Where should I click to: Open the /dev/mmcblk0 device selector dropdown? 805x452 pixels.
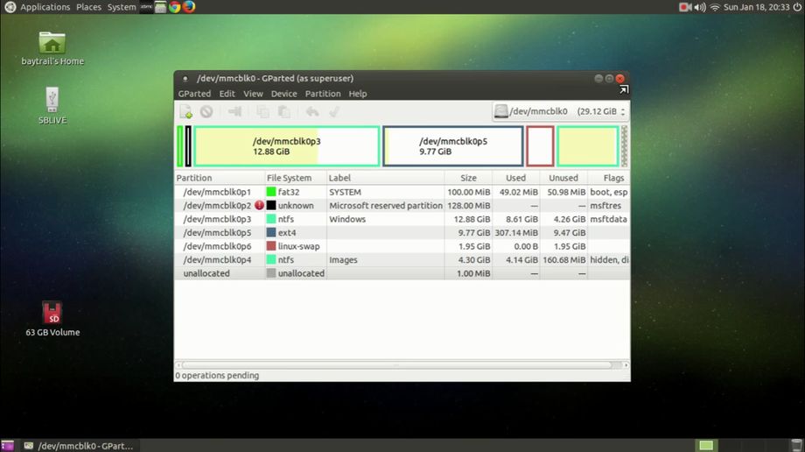pyautogui.click(x=560, y=112)
